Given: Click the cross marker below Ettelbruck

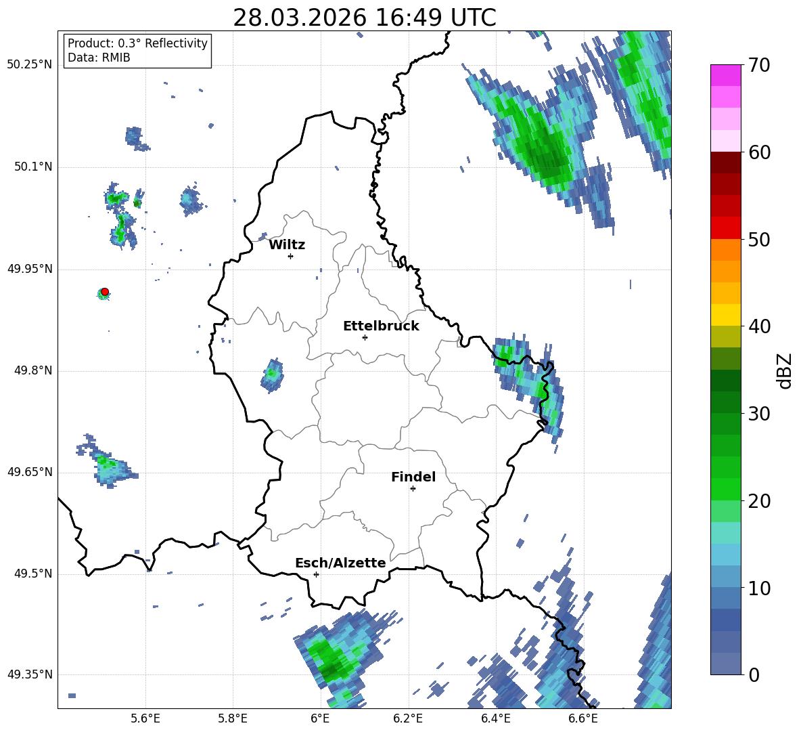Looking at the screenshot, I should (365, 337).
